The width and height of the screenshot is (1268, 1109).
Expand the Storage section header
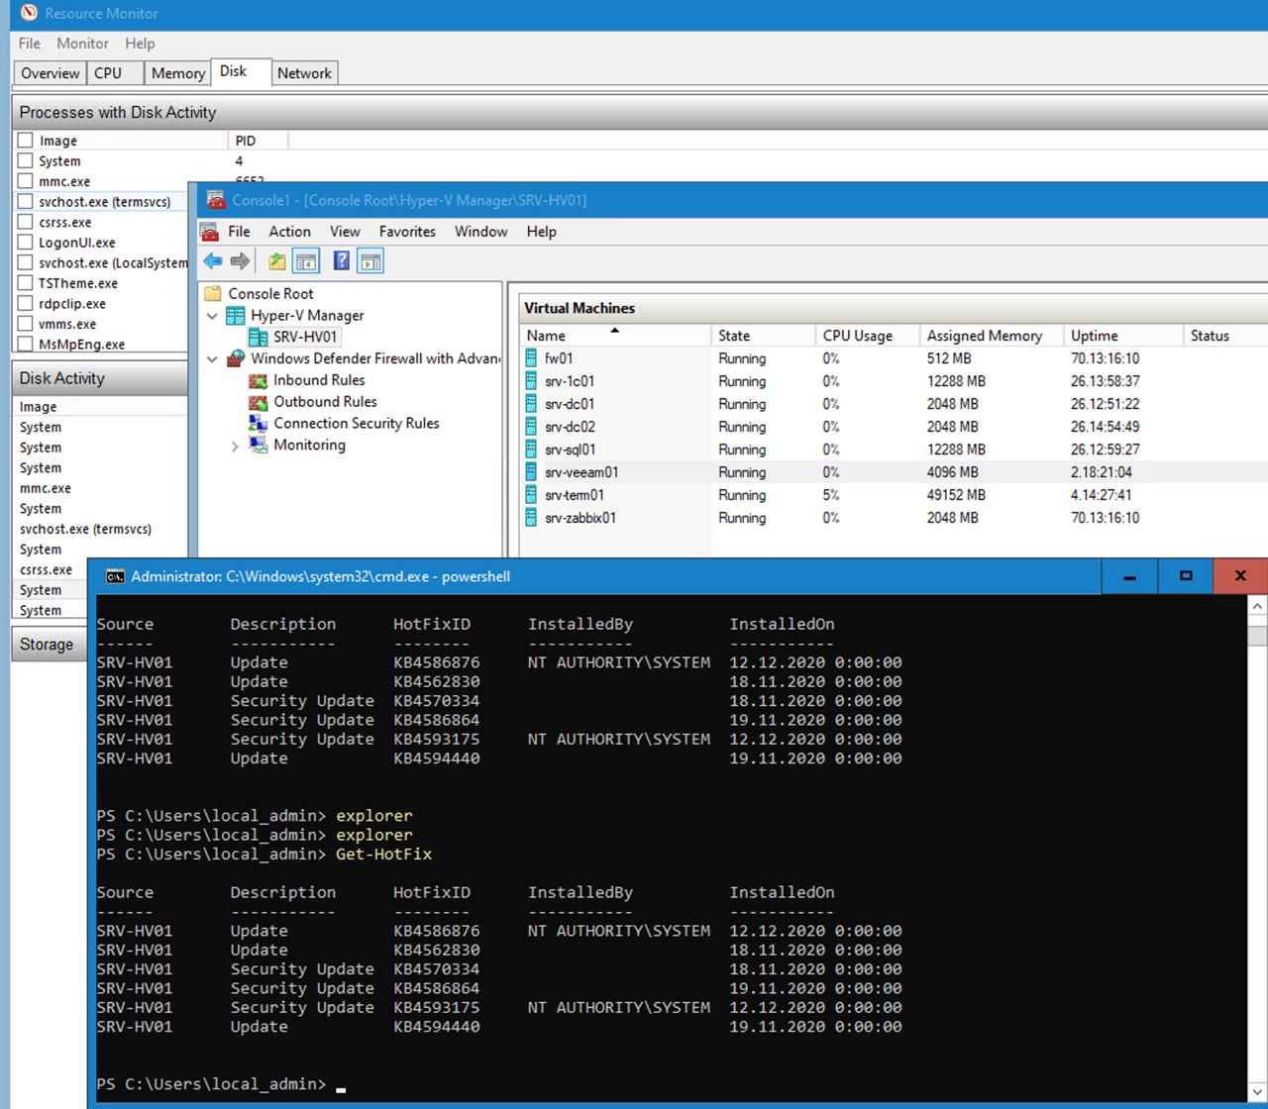click(50, 645)
